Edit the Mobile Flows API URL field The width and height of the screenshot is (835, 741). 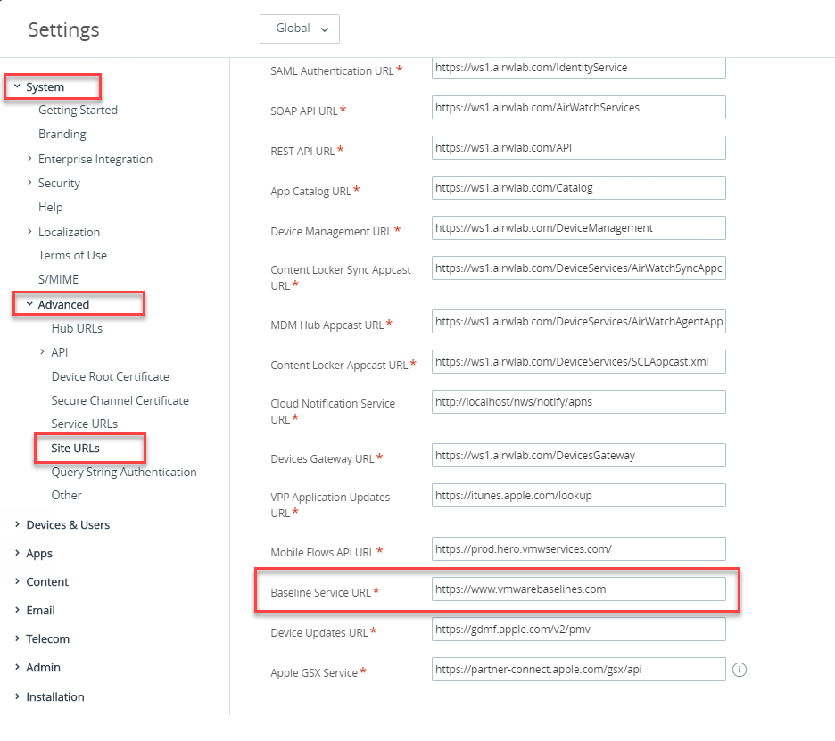coord(578,548)
